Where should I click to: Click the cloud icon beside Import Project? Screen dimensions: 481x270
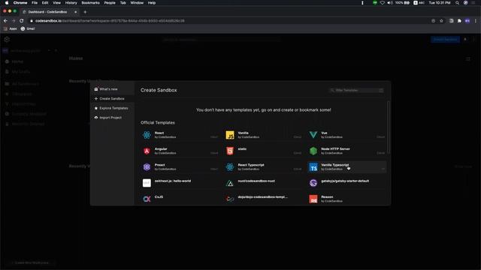coord(96,118)
